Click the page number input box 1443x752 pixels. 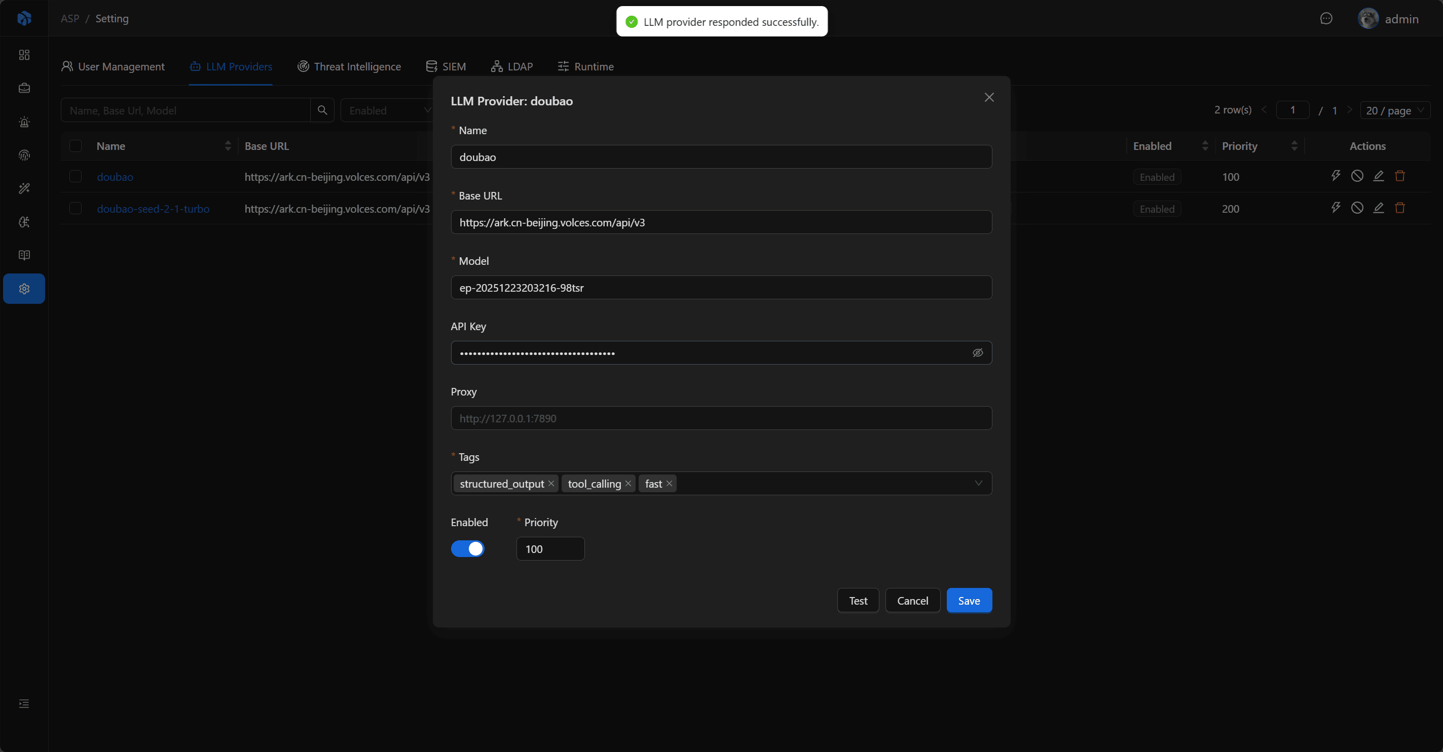[1292, 110]
